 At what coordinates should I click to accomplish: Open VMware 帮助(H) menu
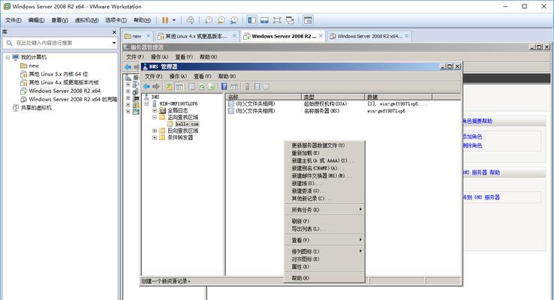coord(142,20)
